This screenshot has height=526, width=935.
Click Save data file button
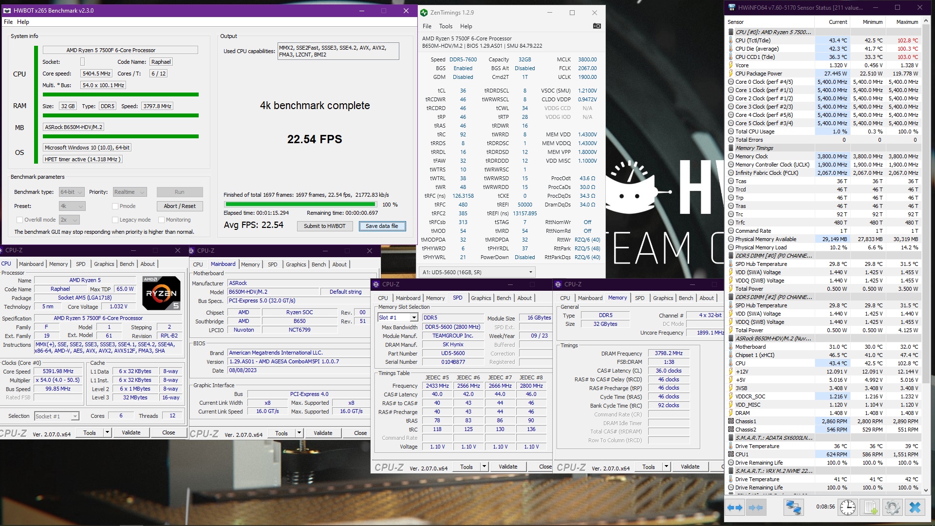382,226
